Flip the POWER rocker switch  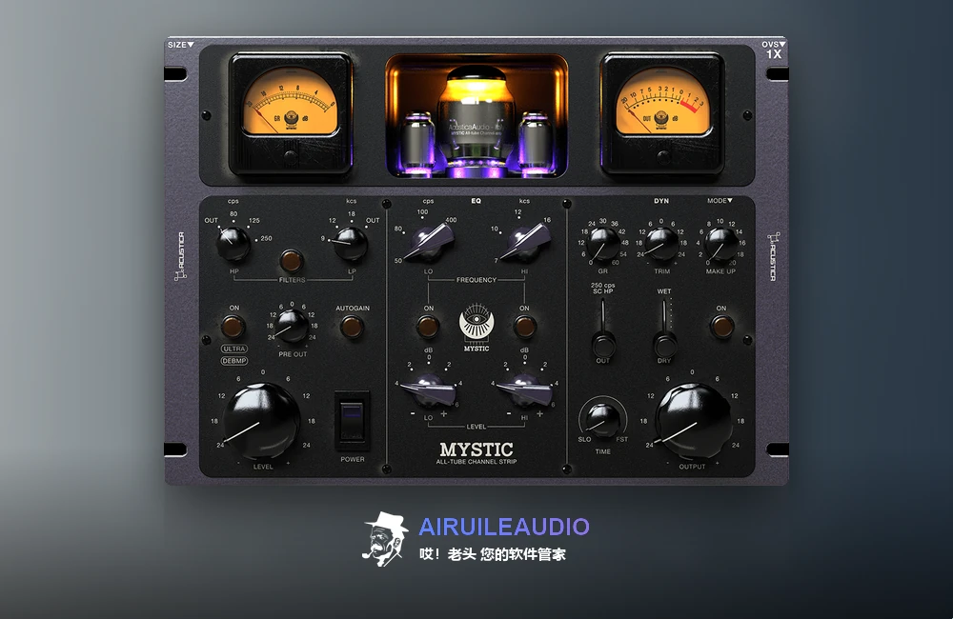coord(352,420)
